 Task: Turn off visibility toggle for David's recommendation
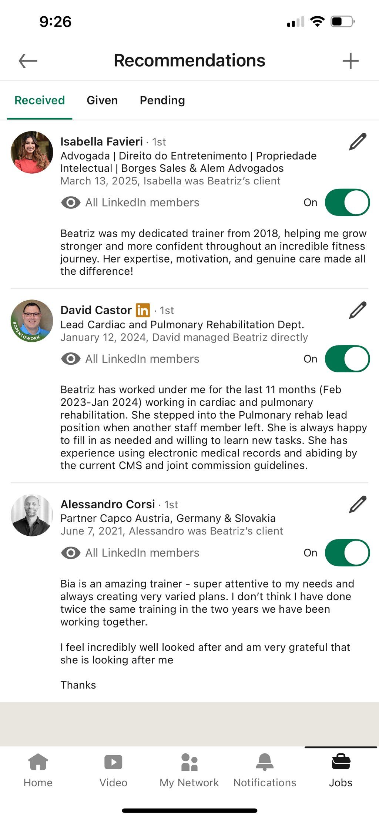pyautogui.click(x=347, y=359)
